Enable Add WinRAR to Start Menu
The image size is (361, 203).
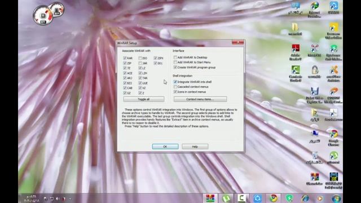(x=175, y=62)
